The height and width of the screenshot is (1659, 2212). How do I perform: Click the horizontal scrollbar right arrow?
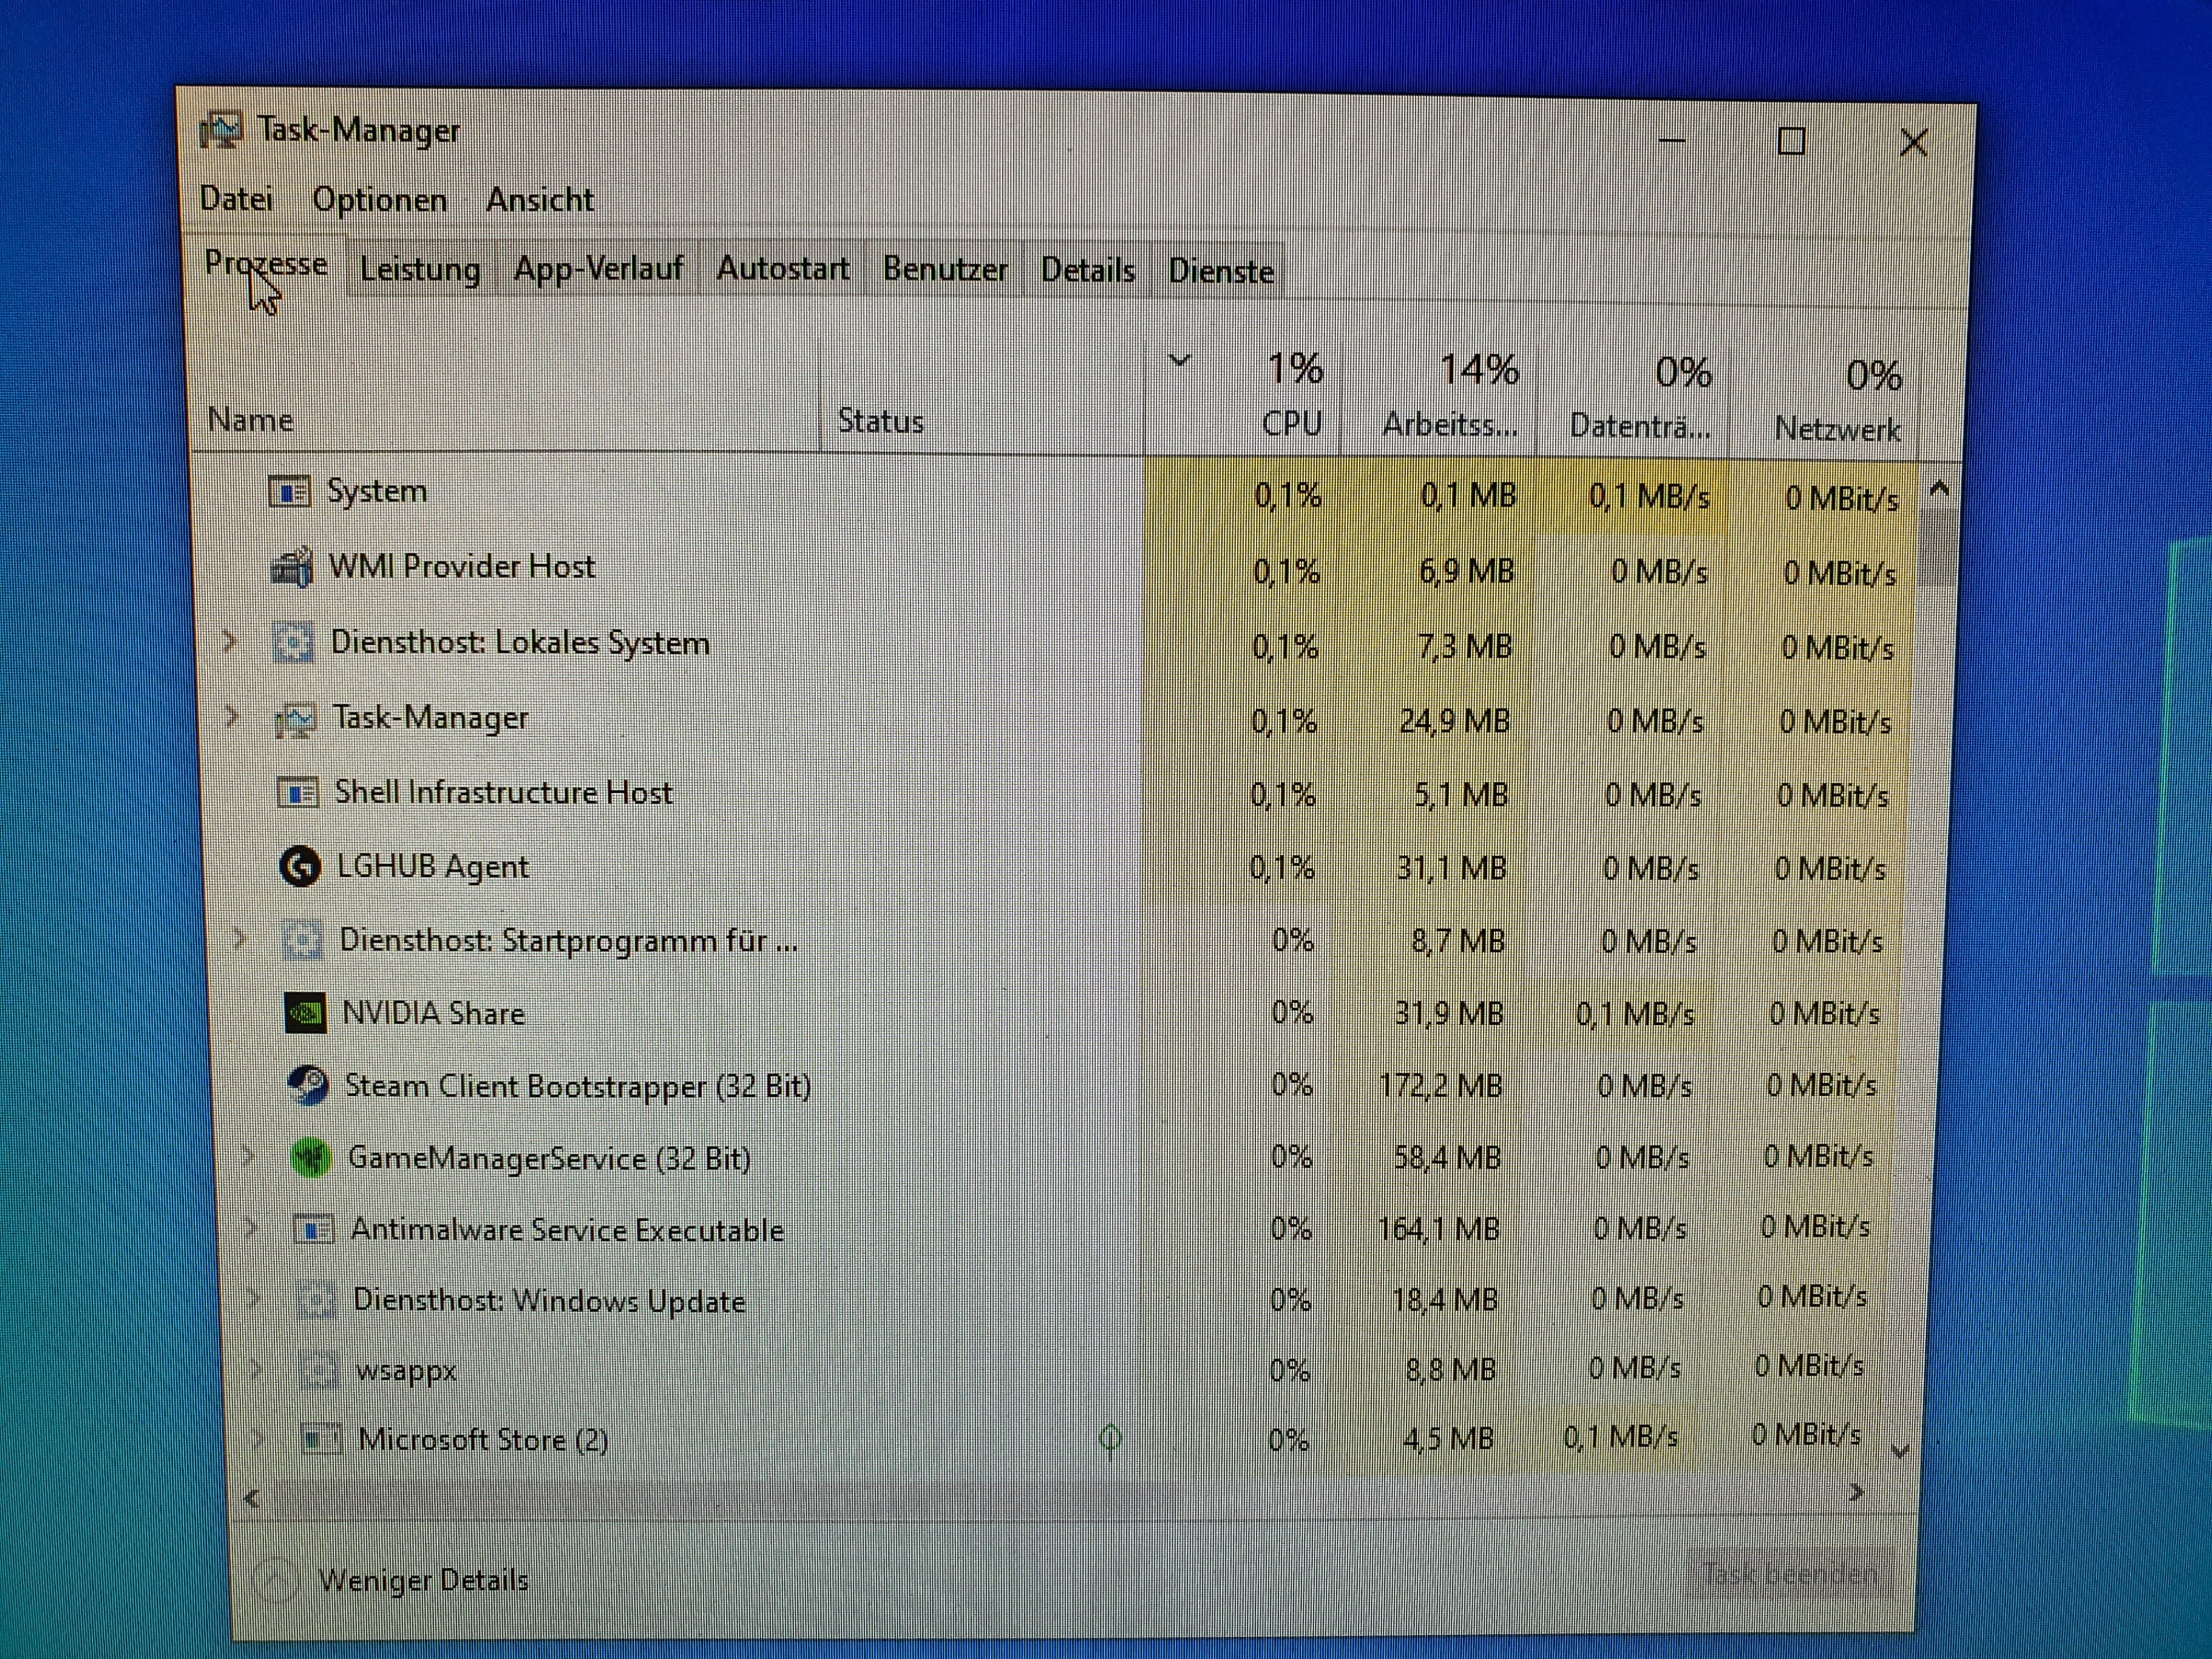1856,1493
